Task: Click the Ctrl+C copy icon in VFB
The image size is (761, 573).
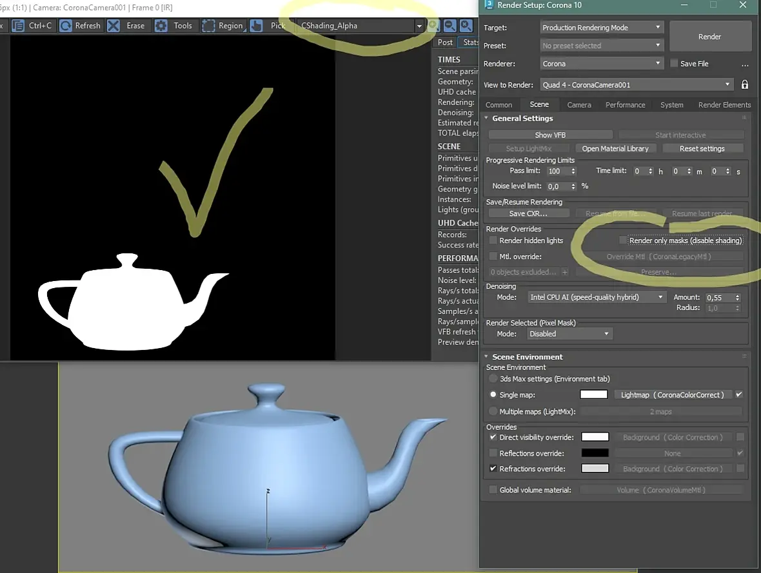Action: click(19, 26)
